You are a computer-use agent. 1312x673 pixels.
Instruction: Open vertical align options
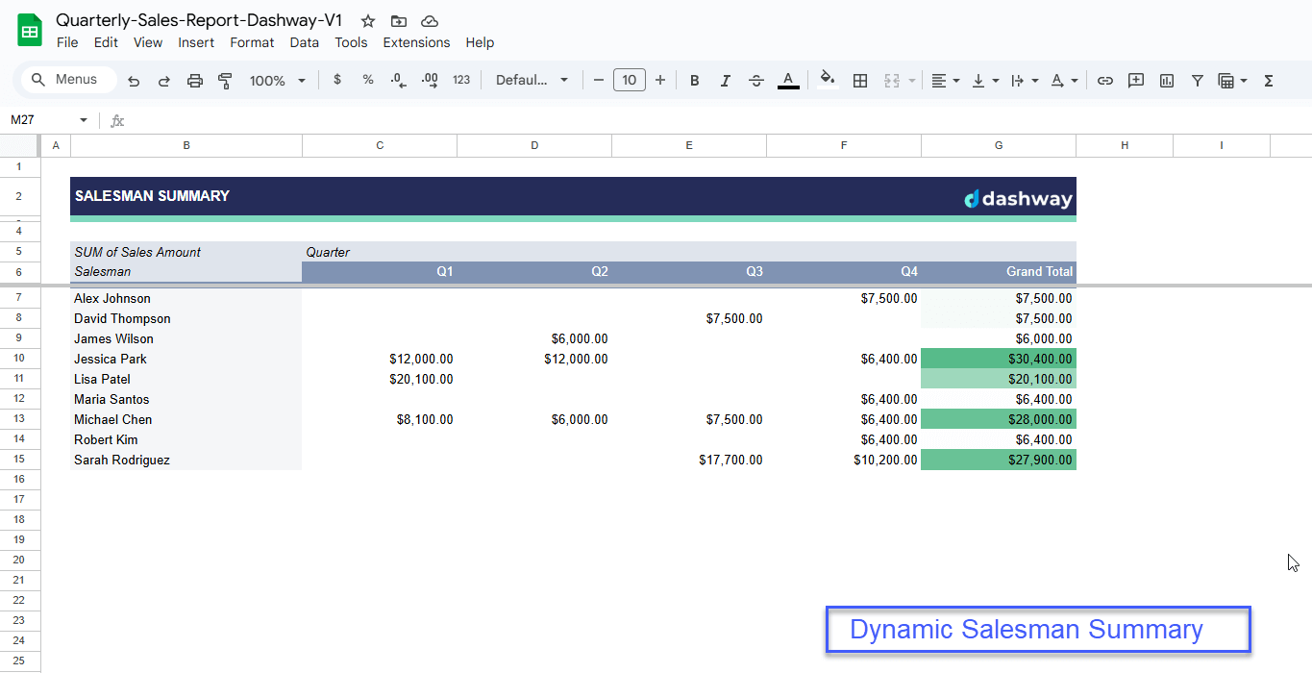pyautogui.click(x=985, y=81)
